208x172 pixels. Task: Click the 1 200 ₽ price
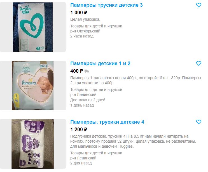tap(79, 129)
